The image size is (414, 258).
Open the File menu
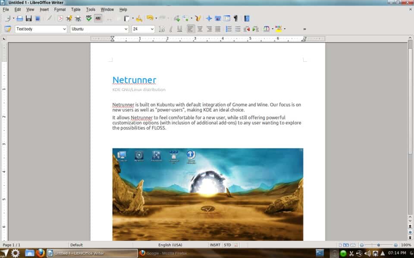tap(6, 9)
